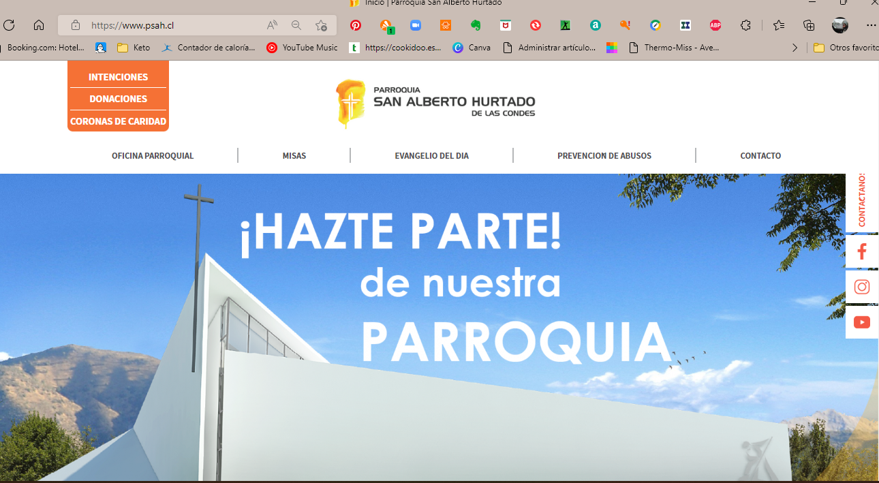Viewport: 879px width, 483px height.
Task: Open the parish Instagram icon
Action: coord(861,287)
